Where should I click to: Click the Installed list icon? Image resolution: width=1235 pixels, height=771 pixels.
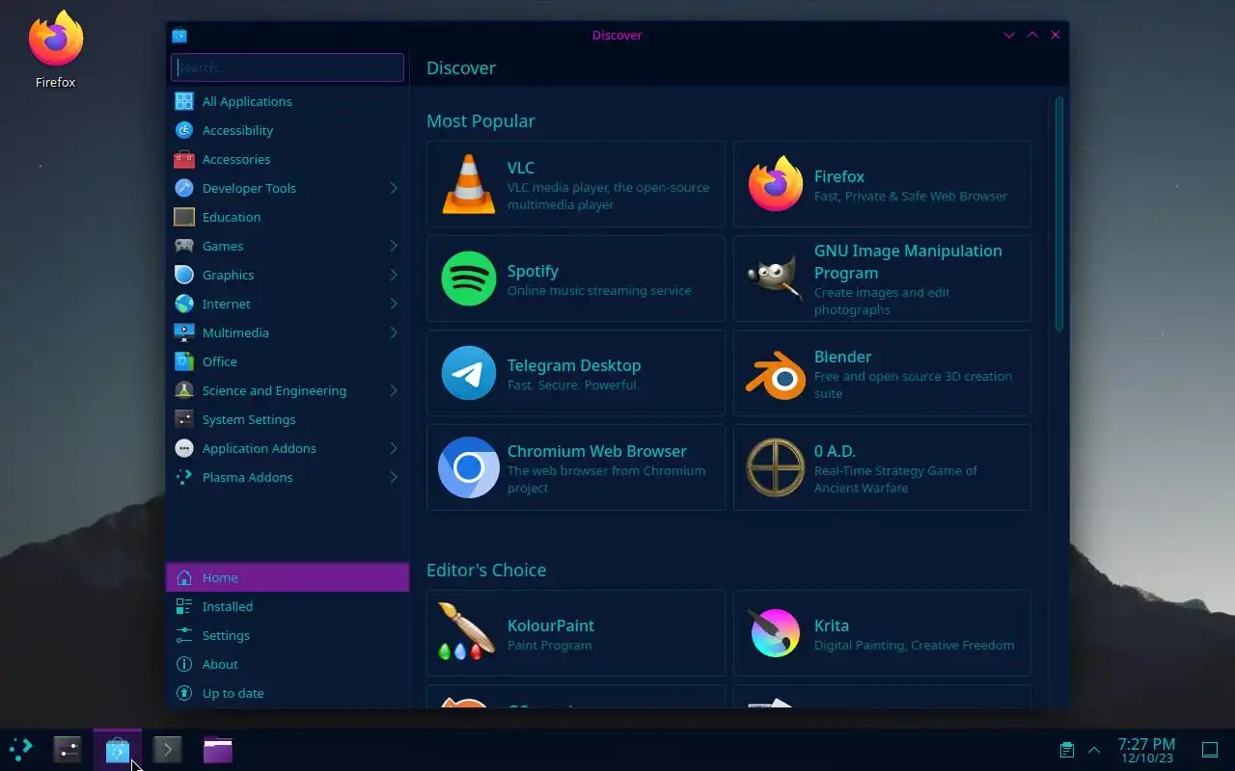[184, 606]
